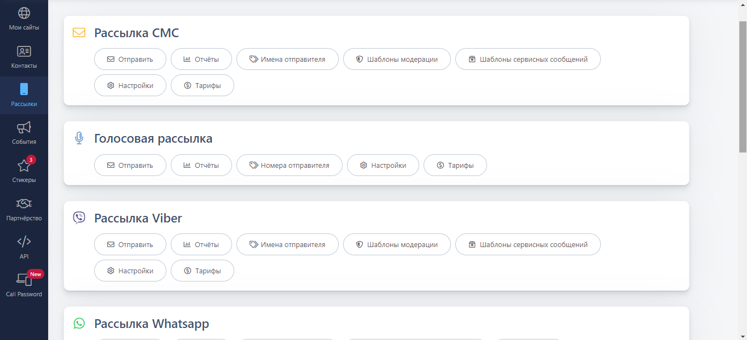The image size is (747, 340).
Task: Click the page vertical scrollbar thumb
Action: coord(743,86)
